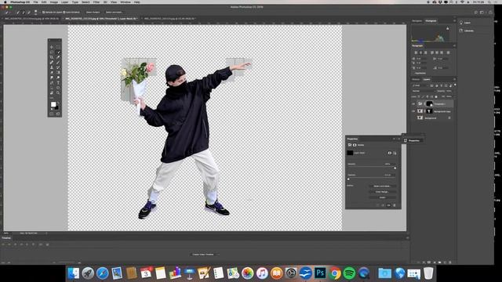502x282 pixels.
Task: Select the Horizontal Type tool
Action: tap(58, 83)
